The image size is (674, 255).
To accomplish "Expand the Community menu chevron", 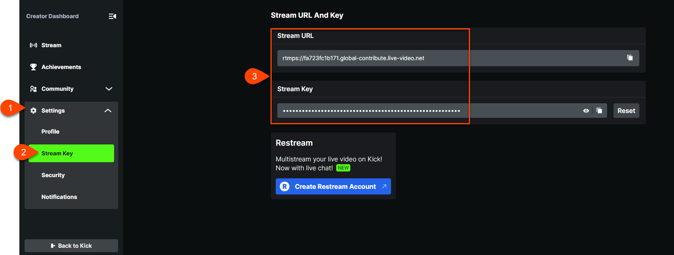I will click(x=109, y=89).
